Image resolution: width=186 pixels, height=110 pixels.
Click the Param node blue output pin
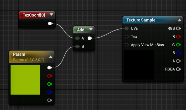pyautogui.click(x=50, y=92)
